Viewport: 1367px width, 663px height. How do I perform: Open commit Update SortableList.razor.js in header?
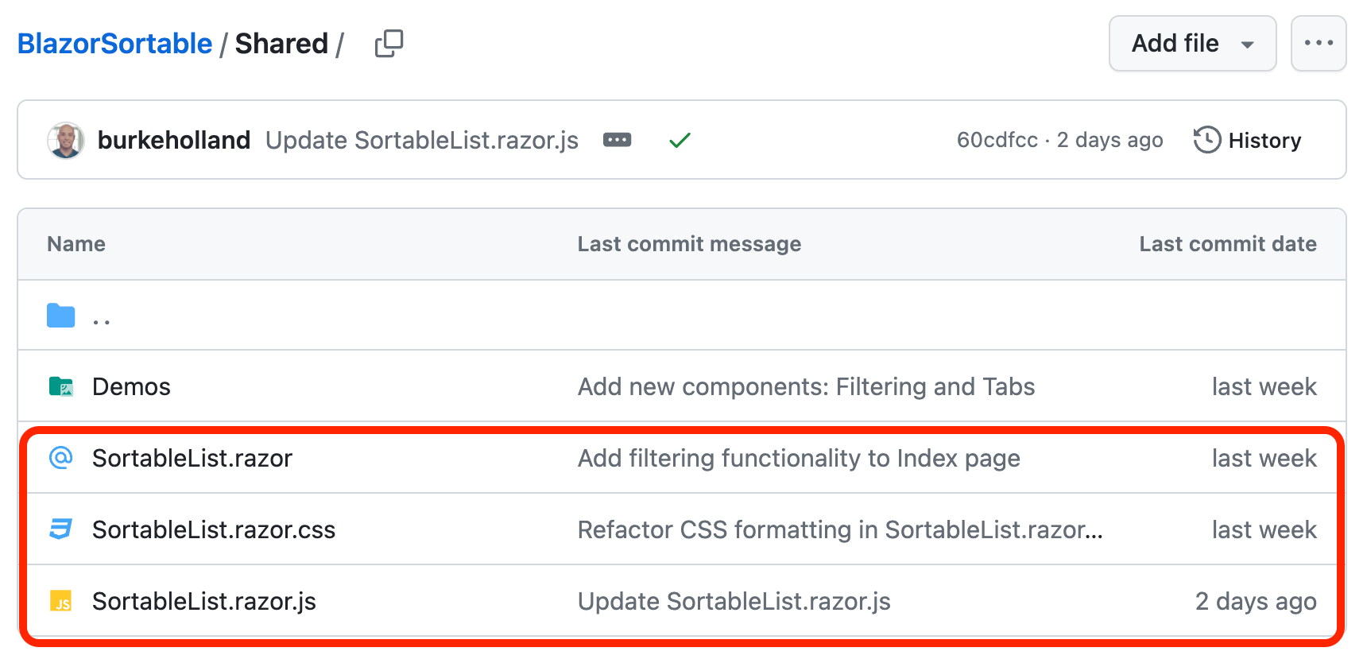tap(422, 141)
